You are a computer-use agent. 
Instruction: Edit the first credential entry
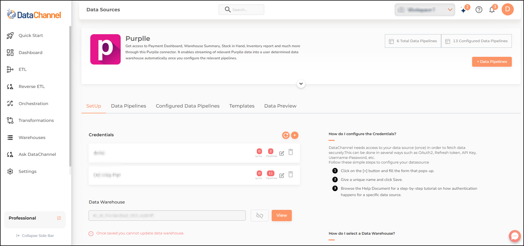pos(282,153)
